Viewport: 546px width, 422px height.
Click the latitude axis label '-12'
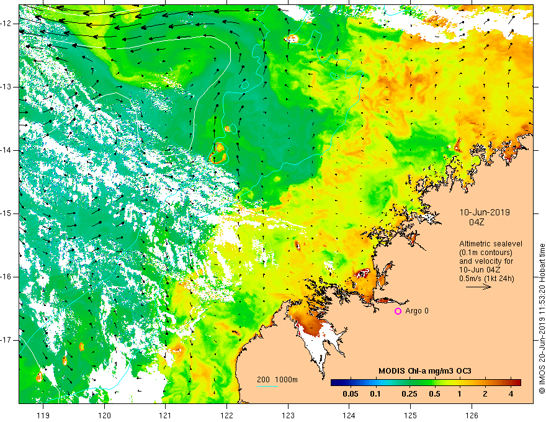[7, 24]
